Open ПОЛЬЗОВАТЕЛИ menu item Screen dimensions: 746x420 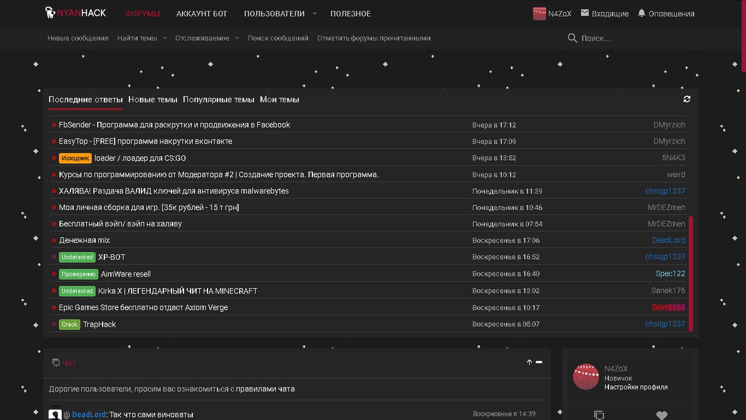[x=274, y=13]
